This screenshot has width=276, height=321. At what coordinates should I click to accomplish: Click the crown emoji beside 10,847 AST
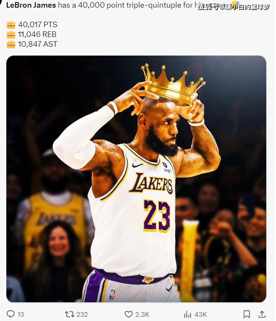click(x=11, y=44)
